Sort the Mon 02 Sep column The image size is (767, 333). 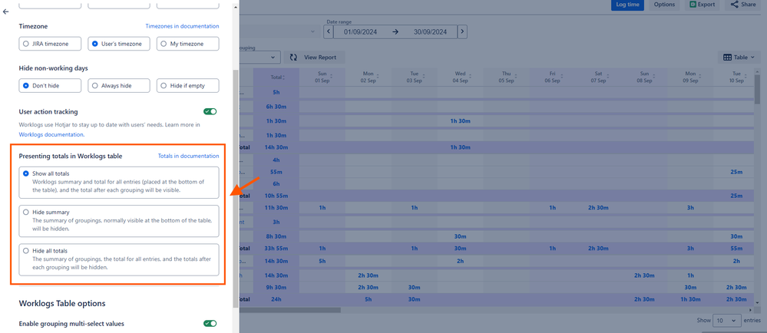tap(377, 77)
